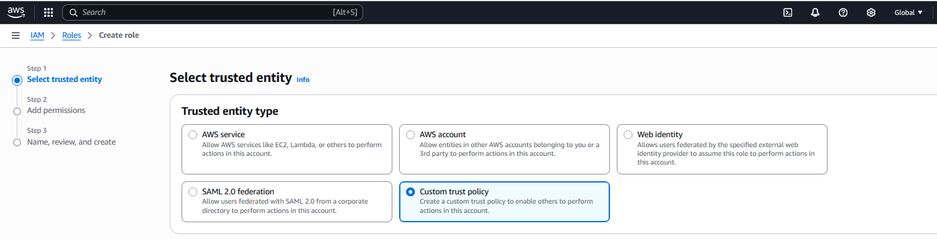Launch CloudShell terminal icon

click(x=787, y=12)
